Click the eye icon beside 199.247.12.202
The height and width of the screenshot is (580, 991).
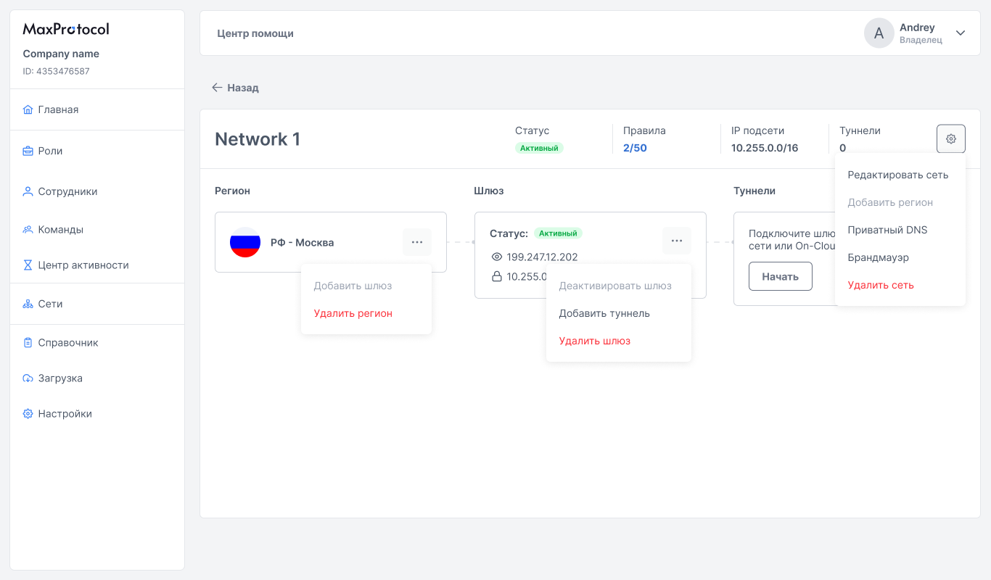(x=497, y=257)
